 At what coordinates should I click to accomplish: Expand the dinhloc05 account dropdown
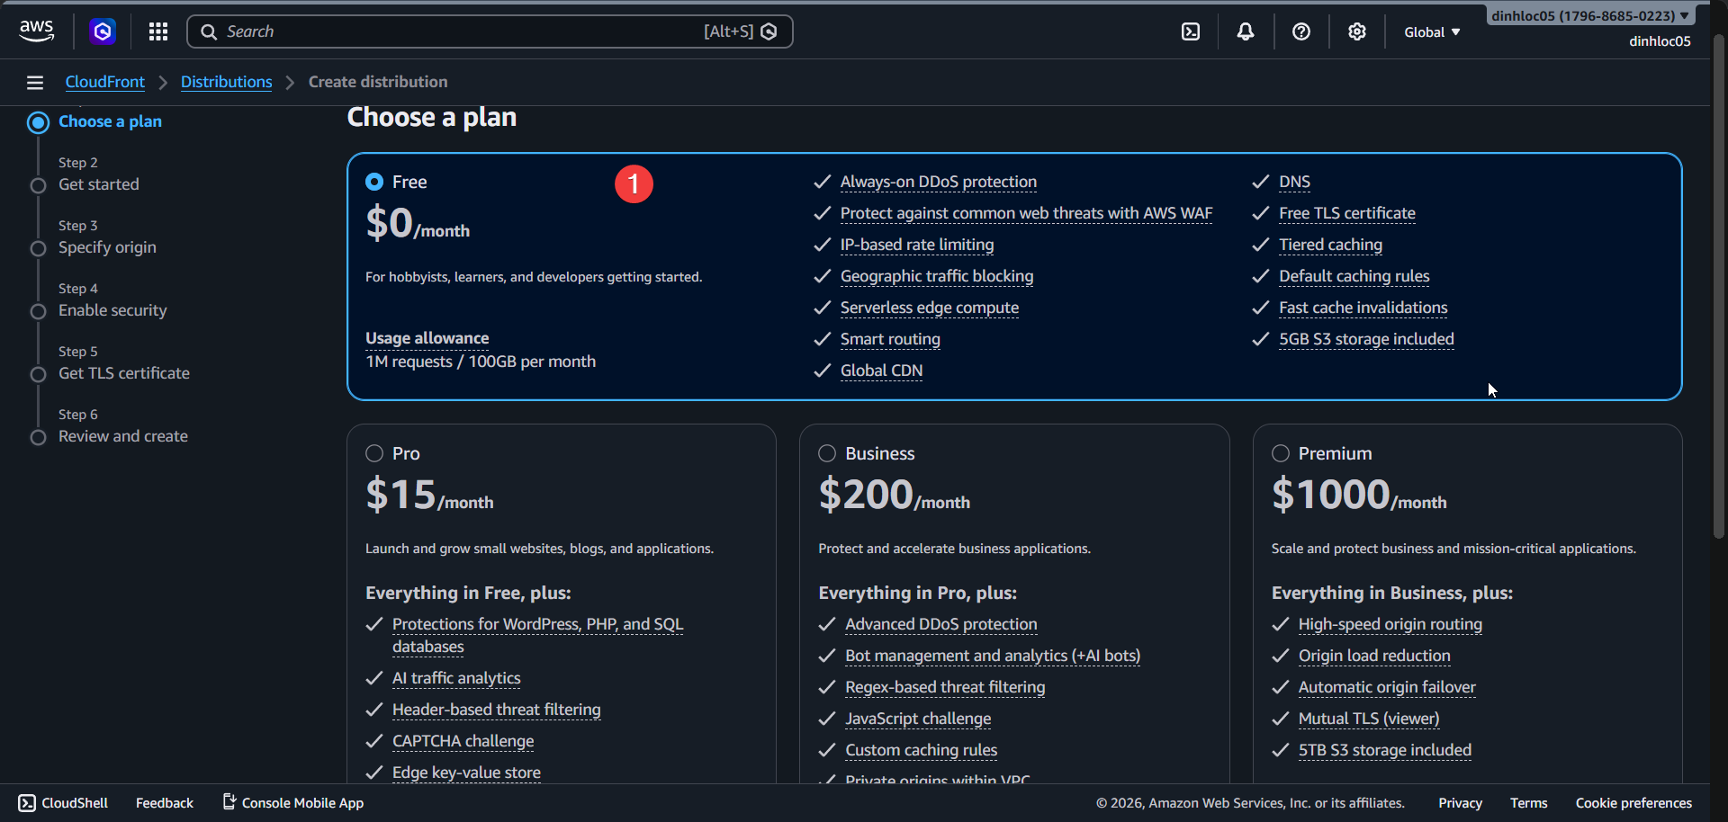[x=1589, y=14]
